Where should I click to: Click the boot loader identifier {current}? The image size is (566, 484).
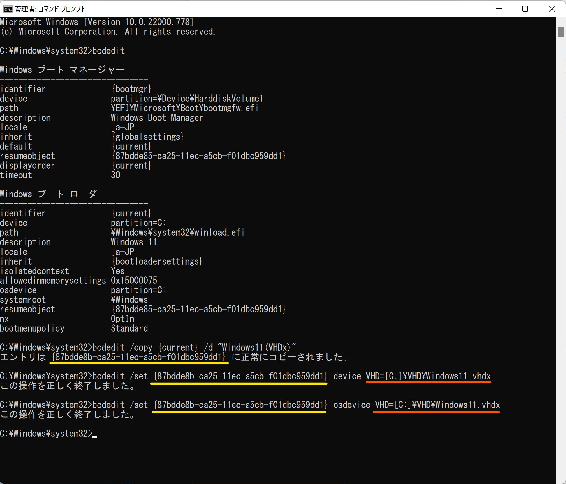coord(132,213)
